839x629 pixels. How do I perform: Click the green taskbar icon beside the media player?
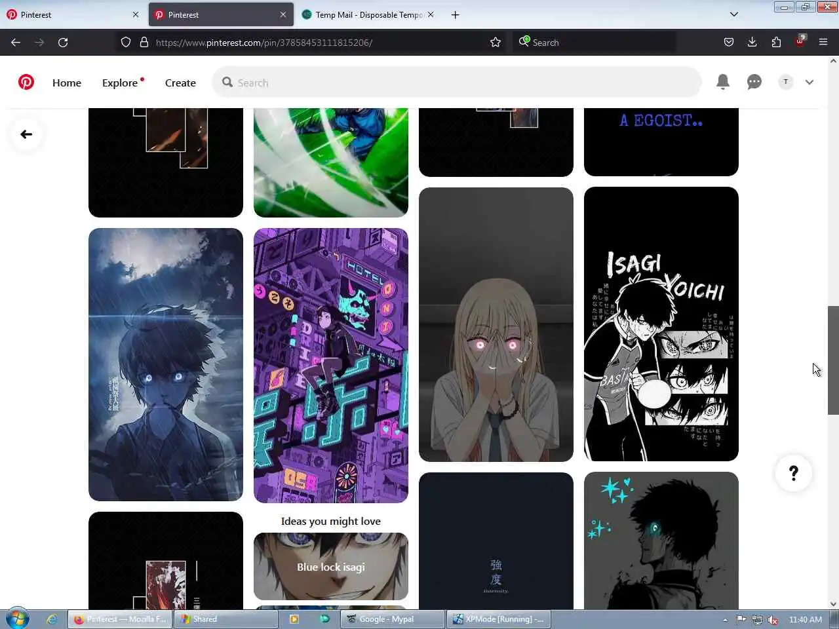(324, 619)
